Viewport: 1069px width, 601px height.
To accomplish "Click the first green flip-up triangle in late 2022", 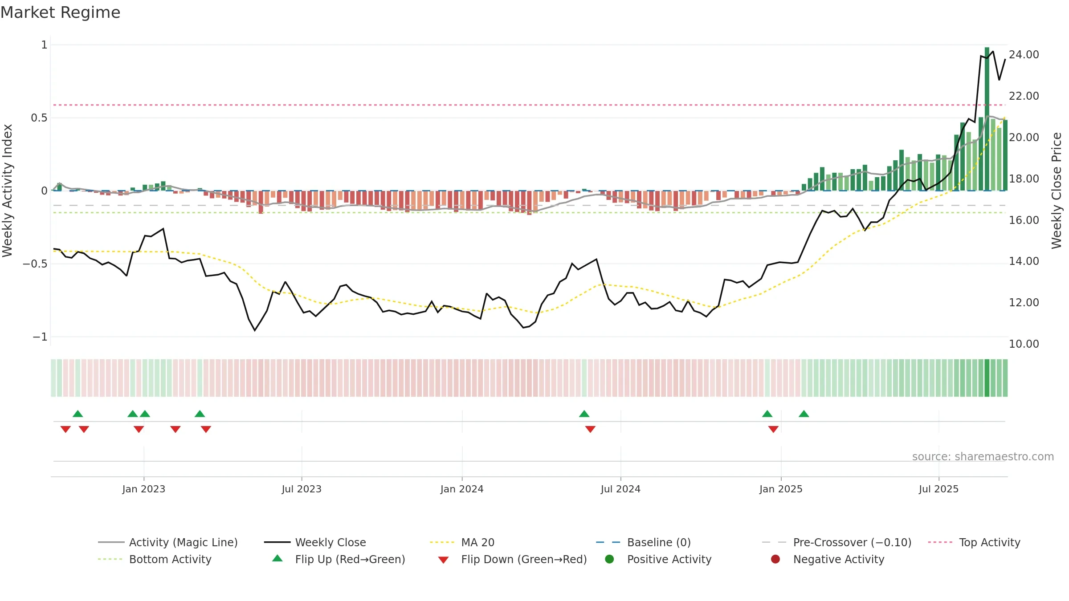I will click(x=78, y=414).
